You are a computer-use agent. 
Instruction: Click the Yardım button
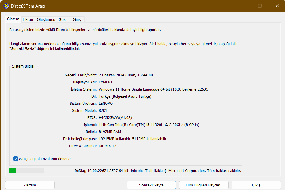point(30,185)
